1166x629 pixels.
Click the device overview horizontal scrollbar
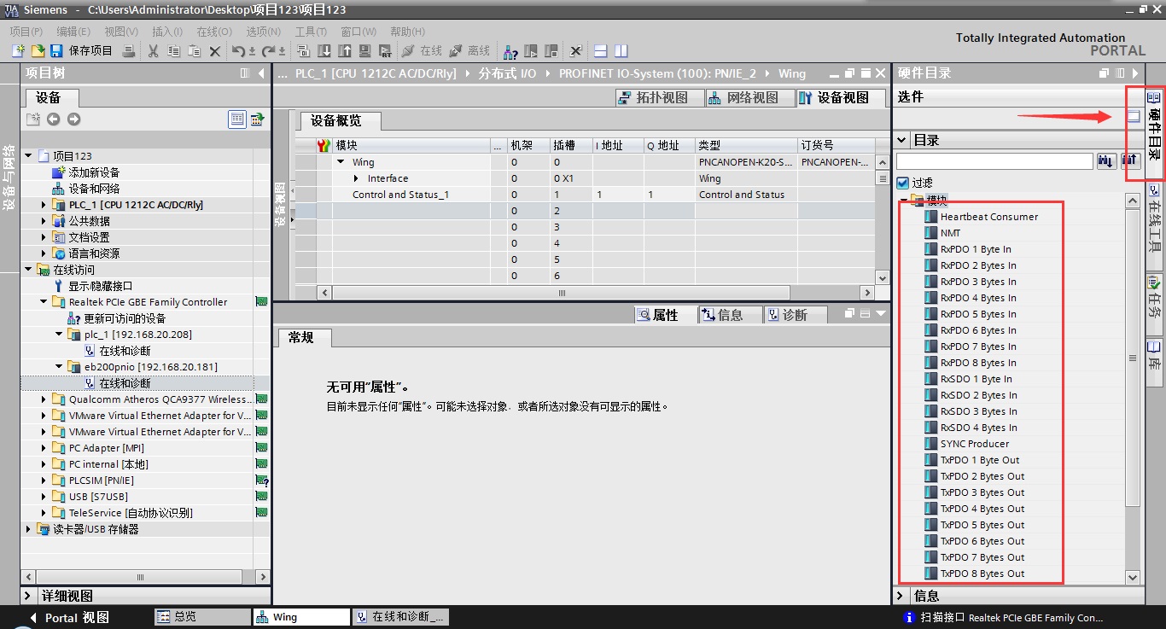coord(561,293)
